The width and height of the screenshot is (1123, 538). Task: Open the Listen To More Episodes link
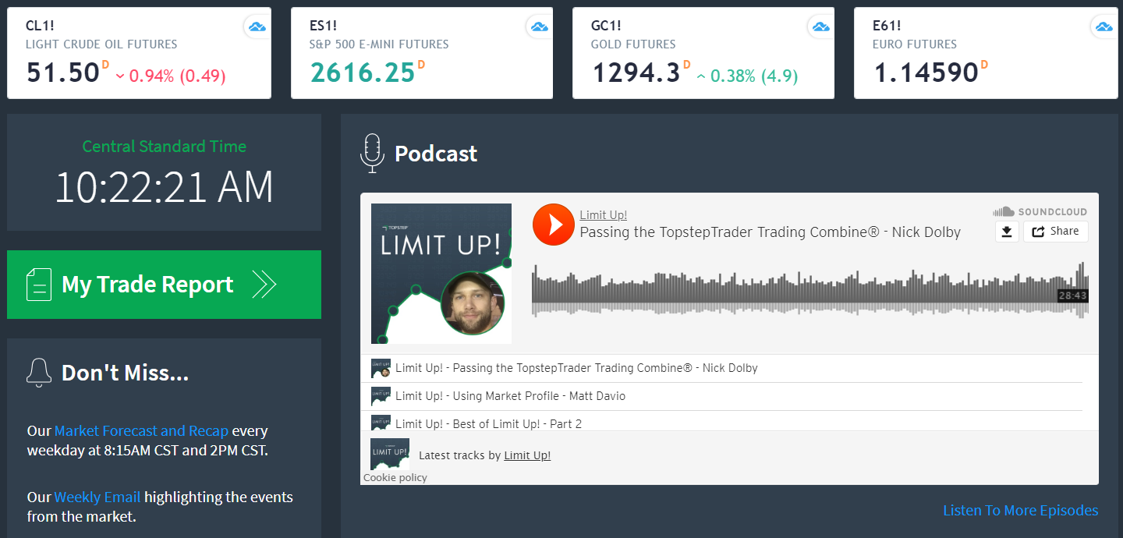(x=1020, y=511)
